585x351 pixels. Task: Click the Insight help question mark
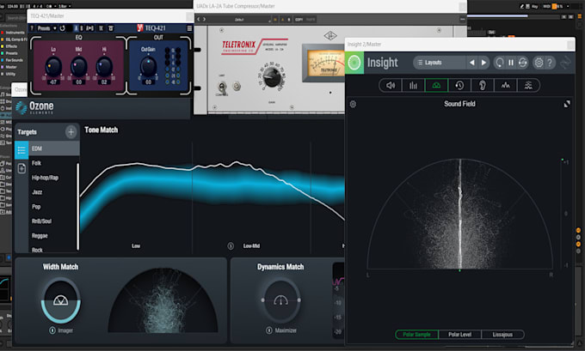(x=550, y=63)
